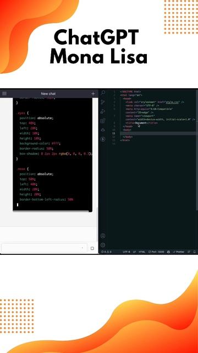The width and height of the screenshot is (198, 353).
Task: Change the UTF-8 encoding in status bar
Action: click(x=127, y=252)
